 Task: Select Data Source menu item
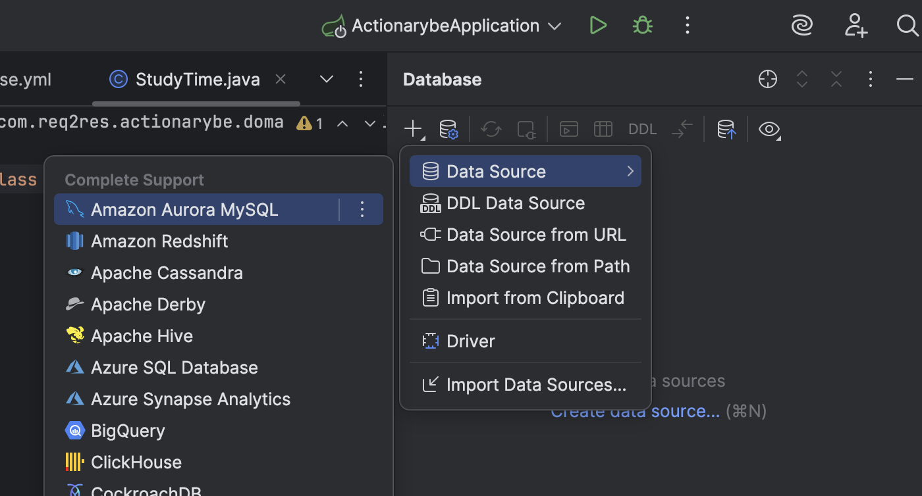point(526,172)
